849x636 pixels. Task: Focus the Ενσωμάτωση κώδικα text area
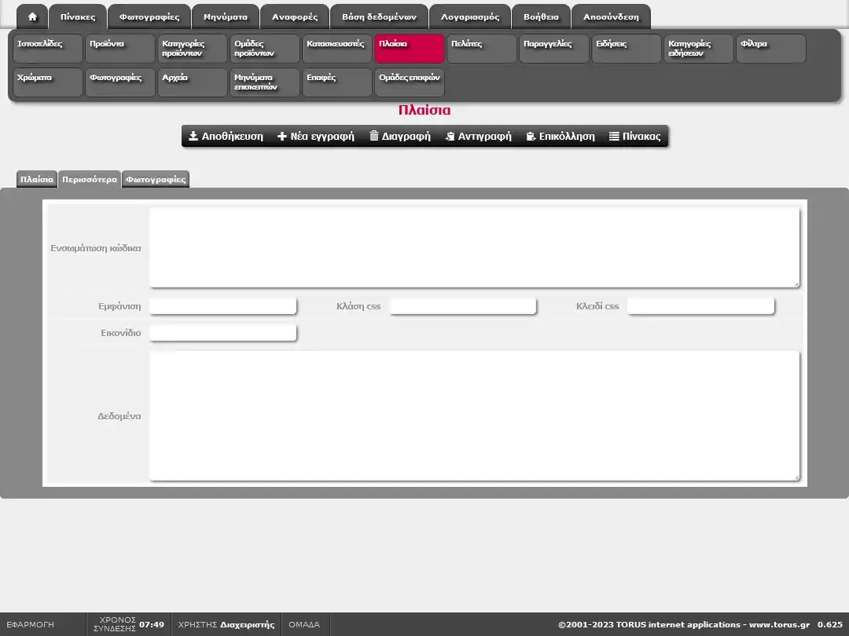(474, 247)
